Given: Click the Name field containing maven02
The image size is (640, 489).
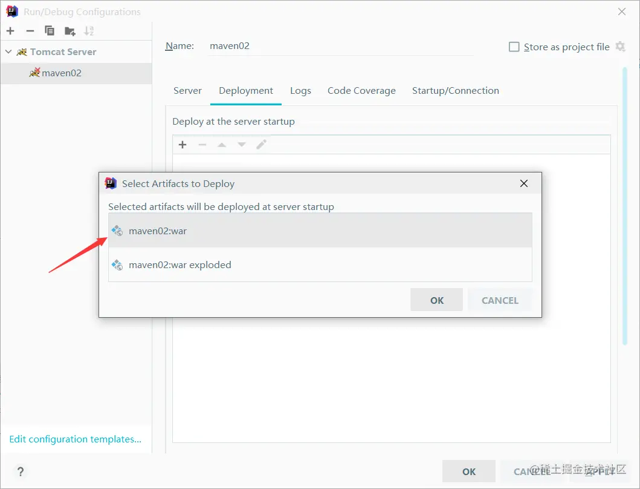Looking at the screenshot, I should tap(340, 46).
